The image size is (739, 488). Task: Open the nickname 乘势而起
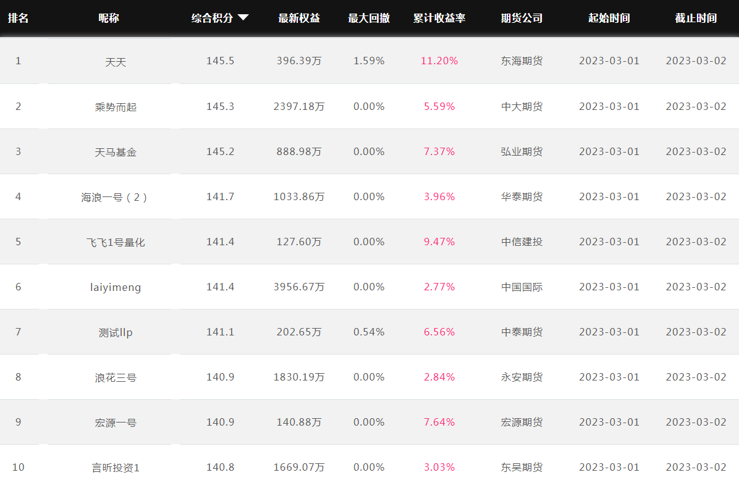click(116, 107)
